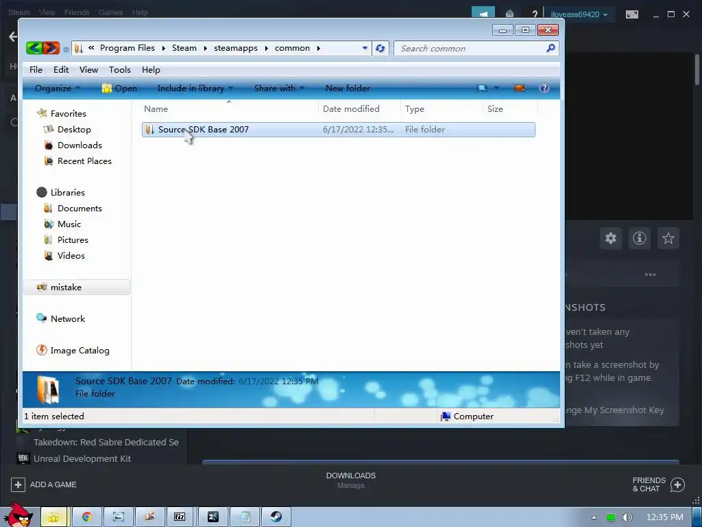
Task: Select steamapps in the address path
Action: click(236, 48)
